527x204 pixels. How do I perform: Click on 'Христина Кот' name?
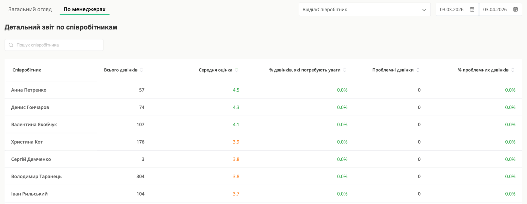[27, 142]
